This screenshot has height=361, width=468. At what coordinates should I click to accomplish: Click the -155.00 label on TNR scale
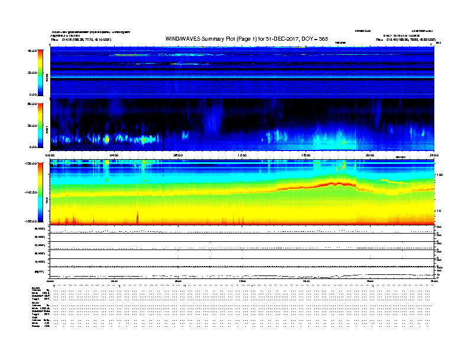click(31, 221)
